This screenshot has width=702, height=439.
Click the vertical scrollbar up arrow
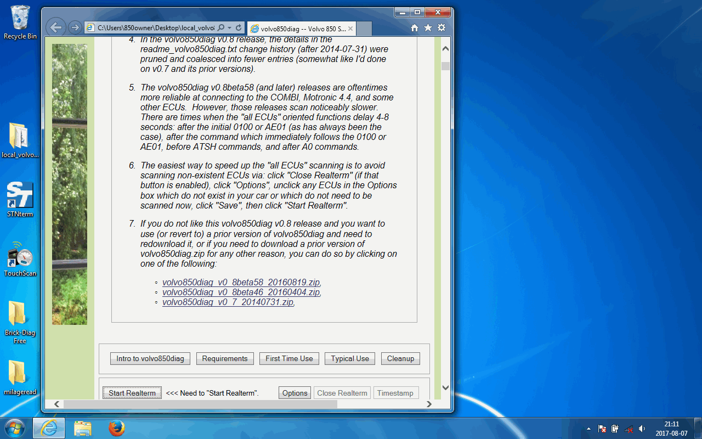(445, 49)
